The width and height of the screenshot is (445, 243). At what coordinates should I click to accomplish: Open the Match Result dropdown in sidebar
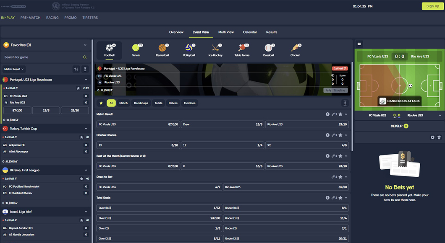[x=14, y=69]
